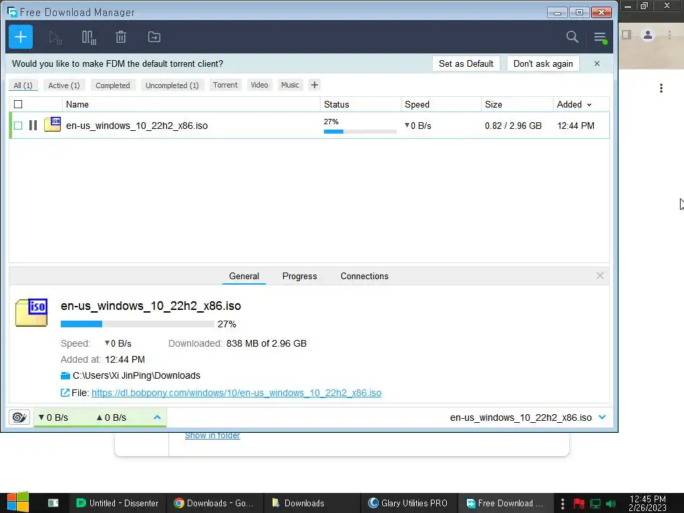Click volume speaker icon in system tray

coord(611,504)
